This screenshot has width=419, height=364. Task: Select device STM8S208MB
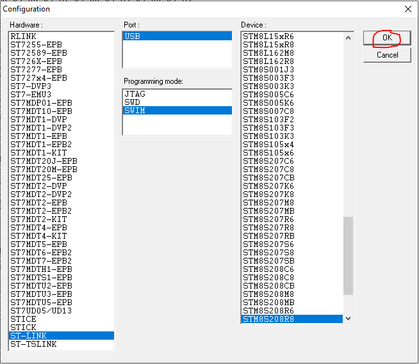(x=292, y=303)
